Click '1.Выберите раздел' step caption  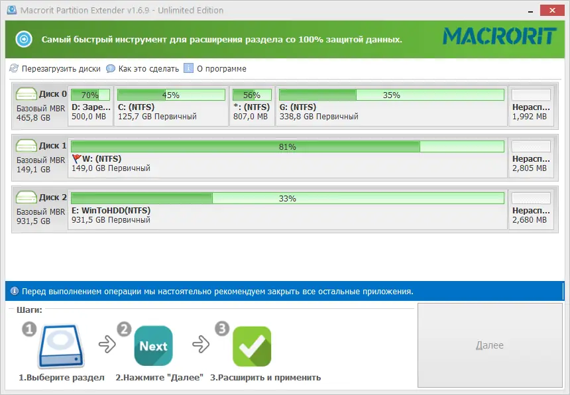click(62, 378)
